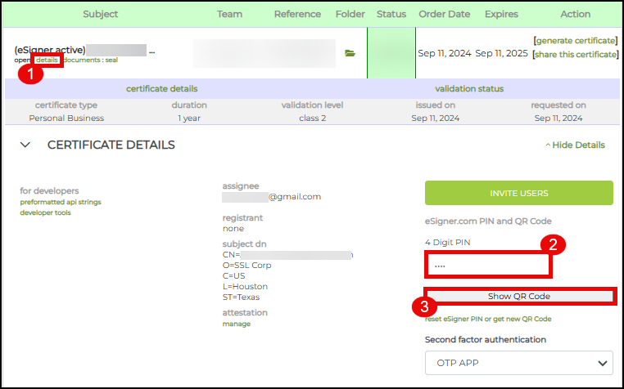Collapse the Certificate Details chevron
The height and width of the screenshot is (389, 624).
pos(25,145)
